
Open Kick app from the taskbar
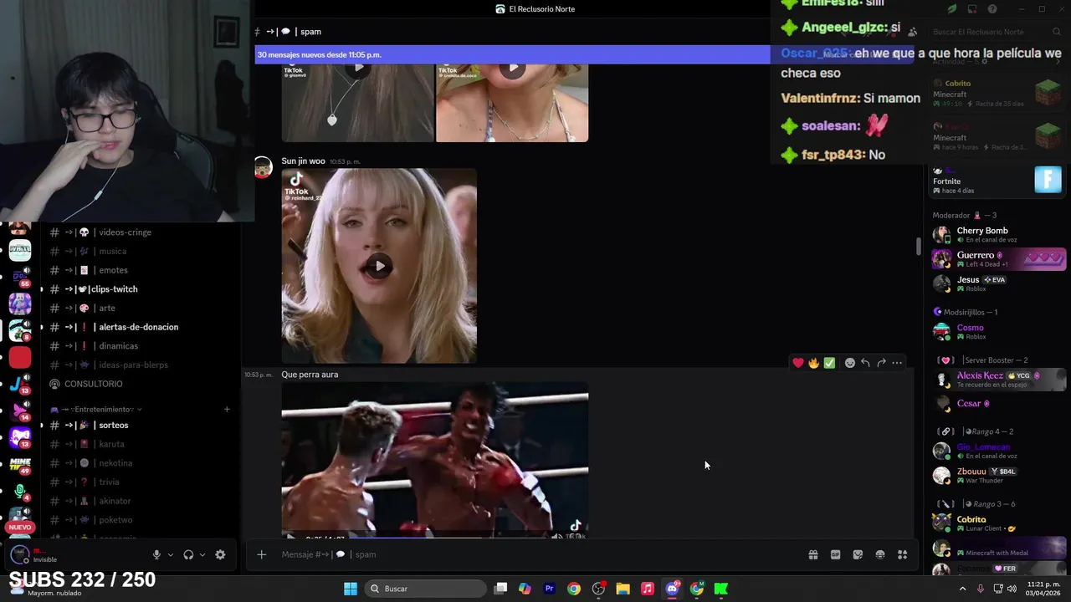721,589
